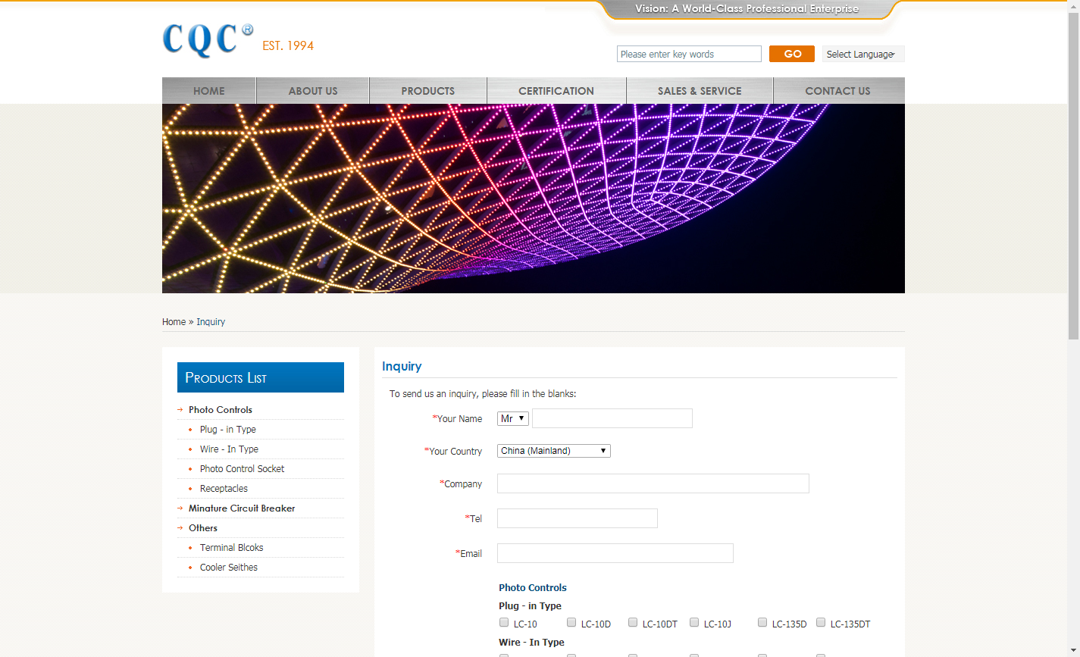Open the Terminal Blcoks product link
Viewport: 1080px width, 657px height.
pyautogui.click(x=231, y=548)
